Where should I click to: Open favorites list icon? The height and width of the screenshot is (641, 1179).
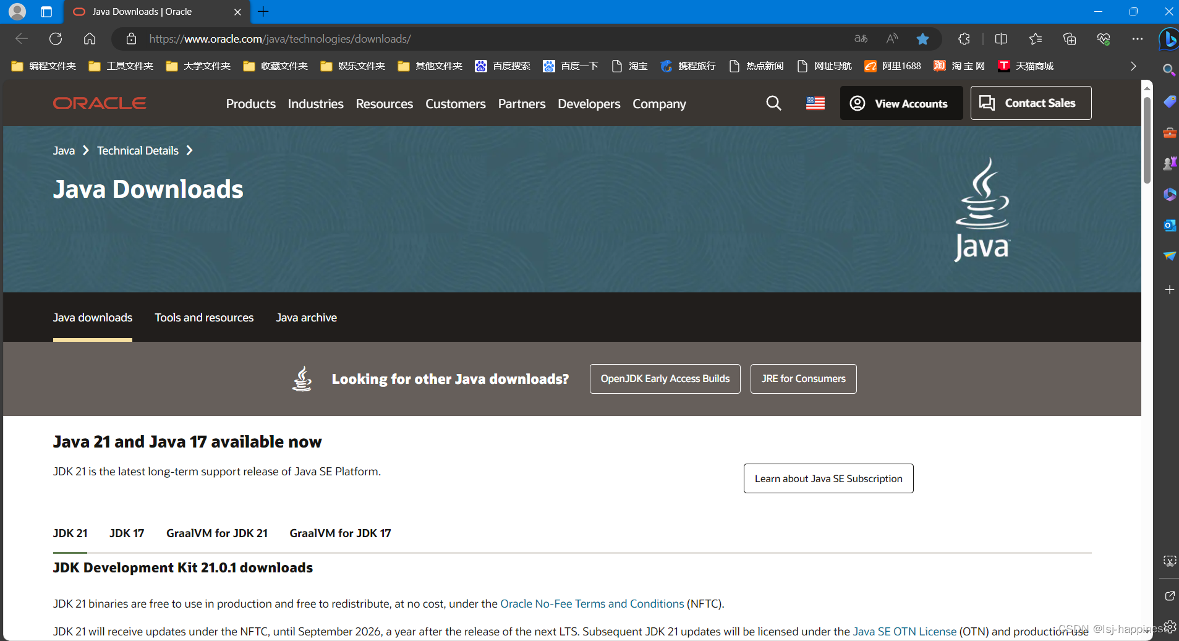(1036, 39)
